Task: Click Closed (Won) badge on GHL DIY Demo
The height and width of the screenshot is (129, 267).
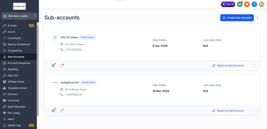Action: click(x=87, y=37)
